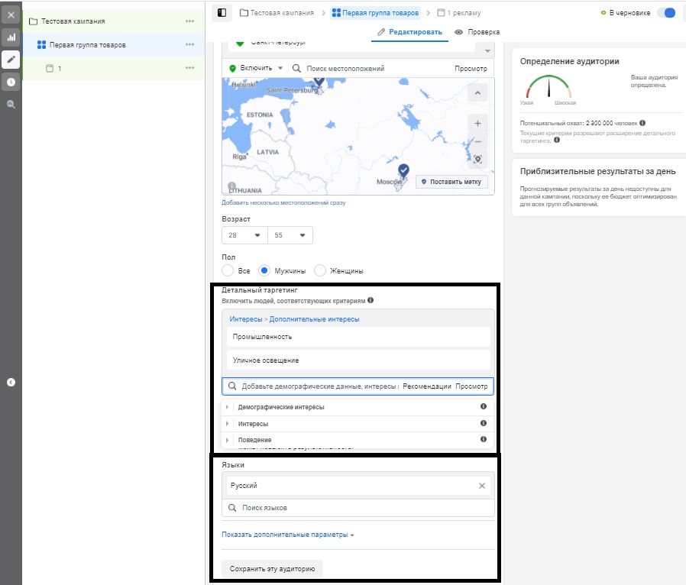Click the map locate-me icon
The height and width of the screenshot is (585, 686).
click(x=477, y=159)
